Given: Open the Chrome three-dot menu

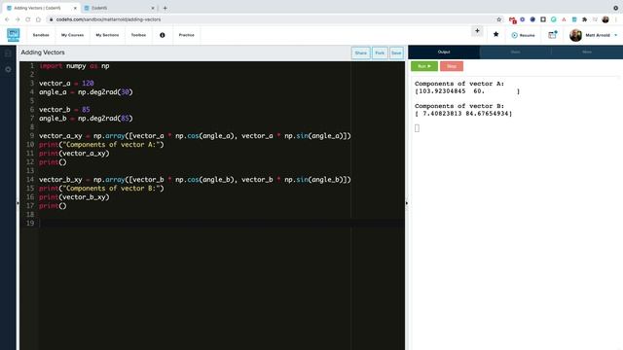Looking at the screenshot, I should coord(616,19).
